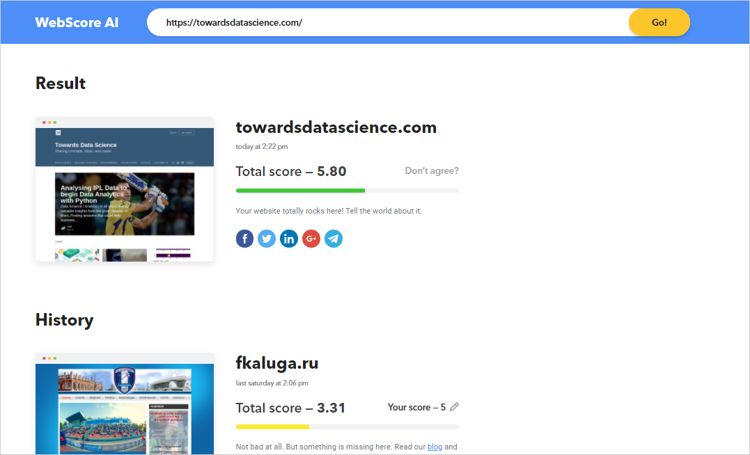
Task: Share result on LinkedIn
Action: pyautogui.click(x=289, y=239)
